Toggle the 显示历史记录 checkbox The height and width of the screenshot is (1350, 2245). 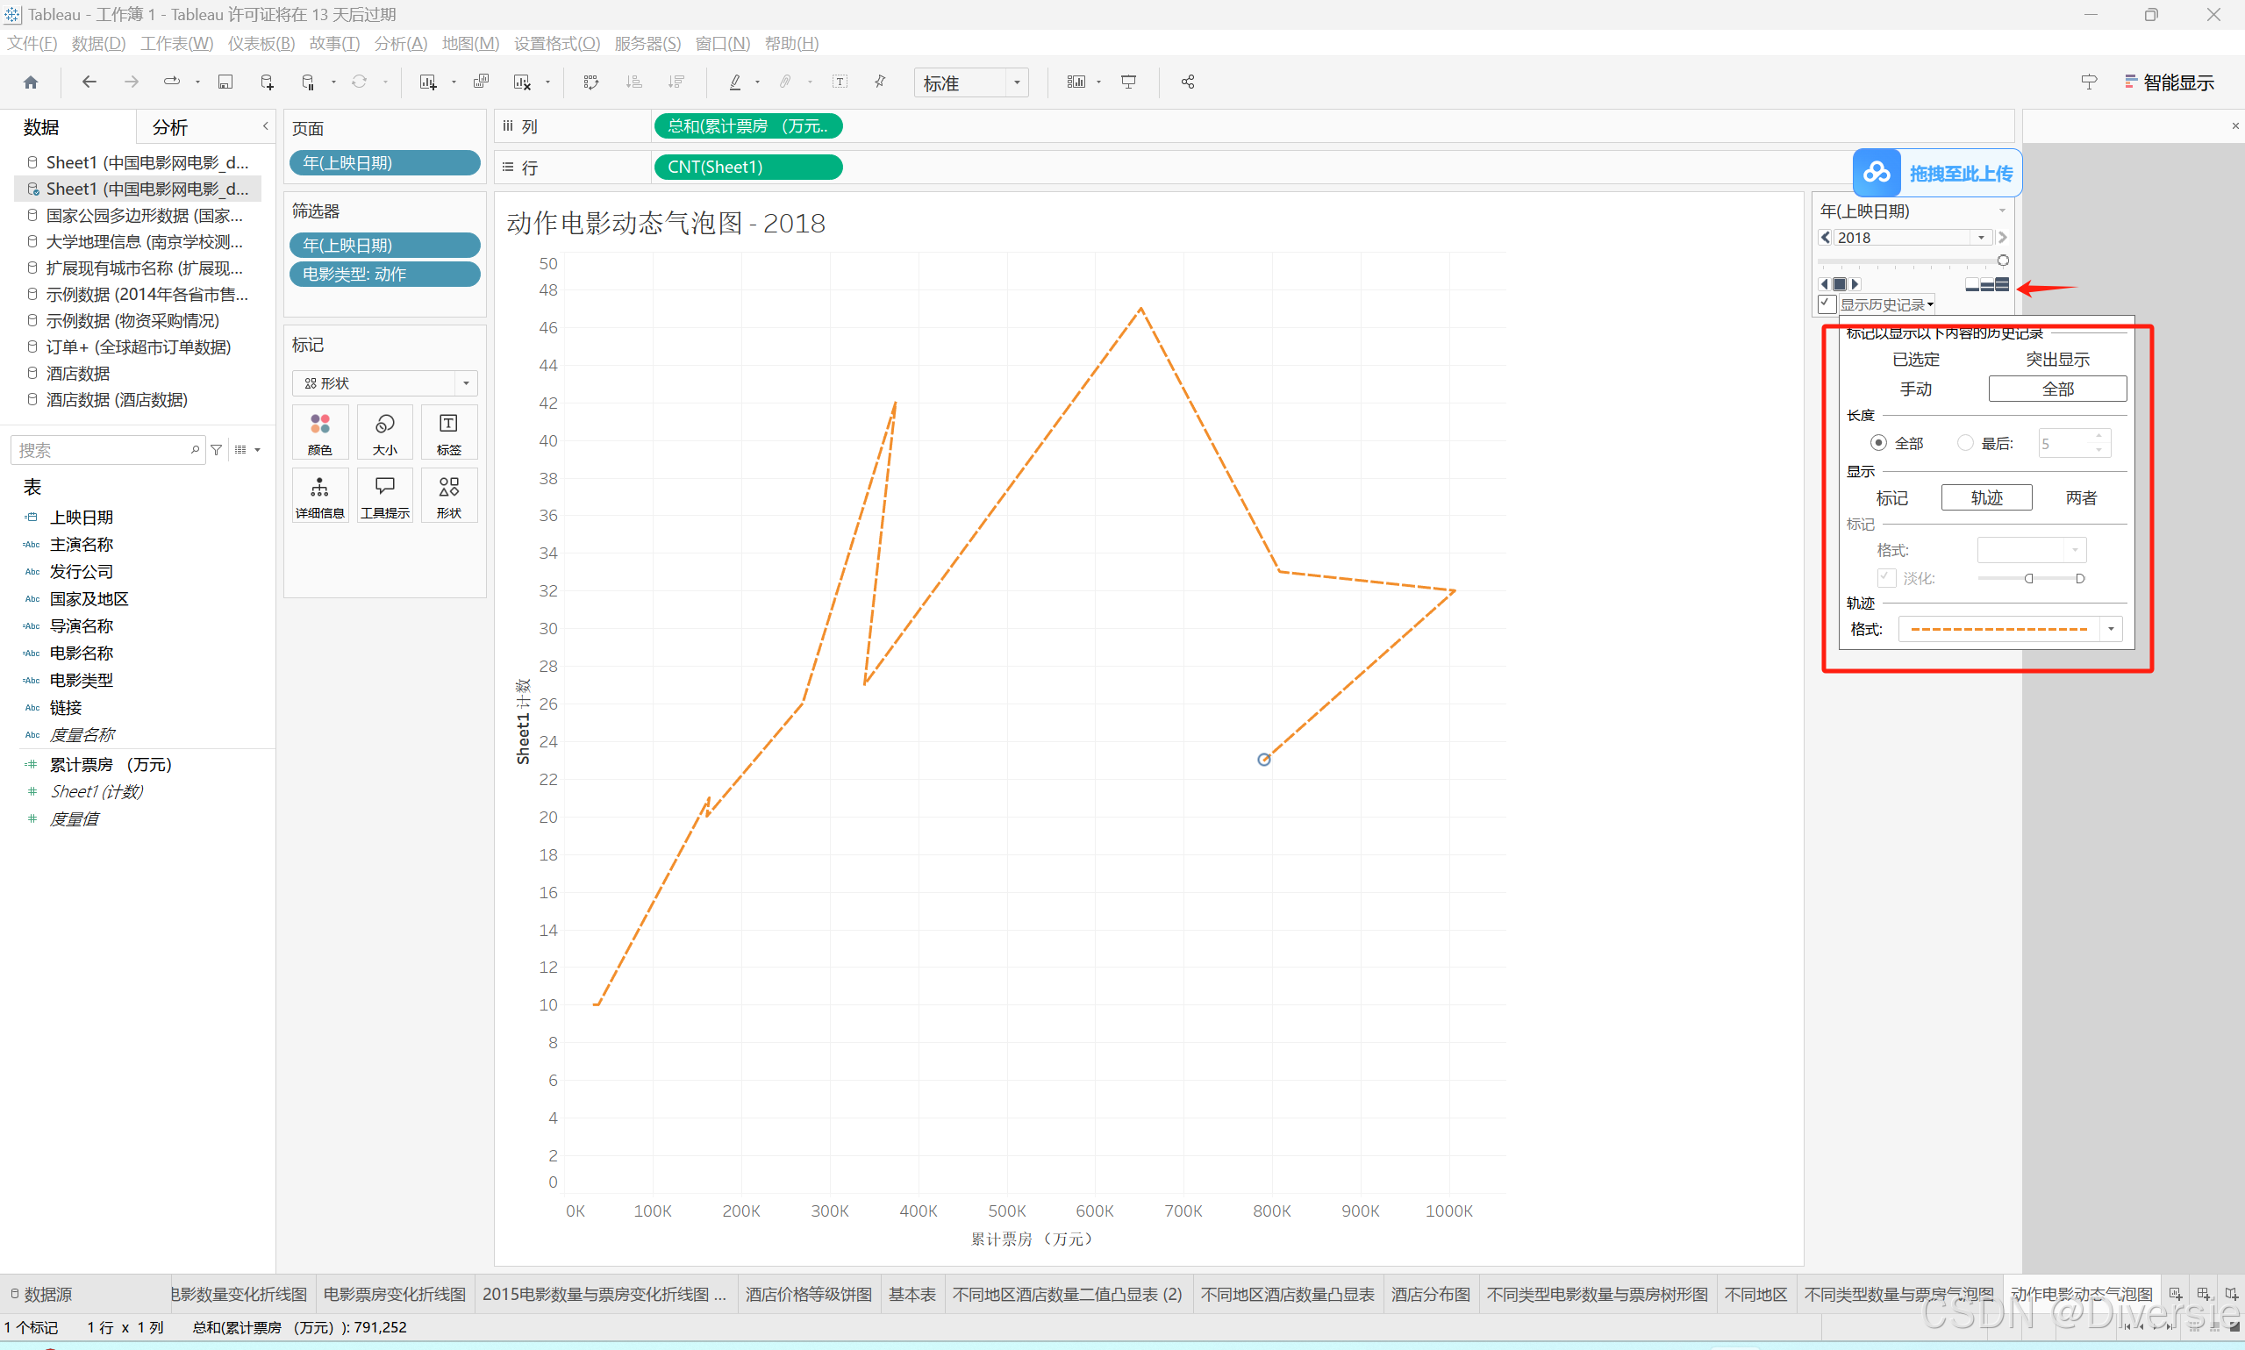[1826, 304]
